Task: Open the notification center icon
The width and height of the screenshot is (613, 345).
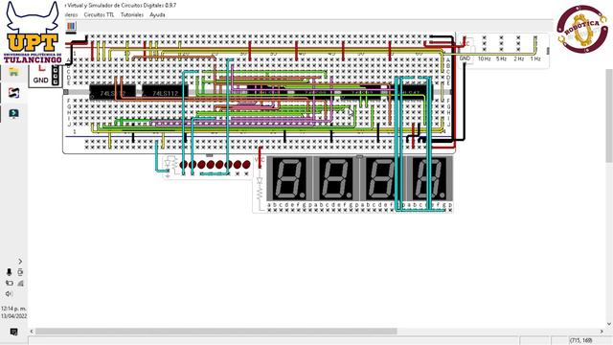Action: (x=13, y=332)
